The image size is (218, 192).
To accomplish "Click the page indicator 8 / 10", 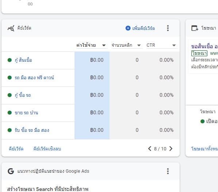I will pos(160,149).
